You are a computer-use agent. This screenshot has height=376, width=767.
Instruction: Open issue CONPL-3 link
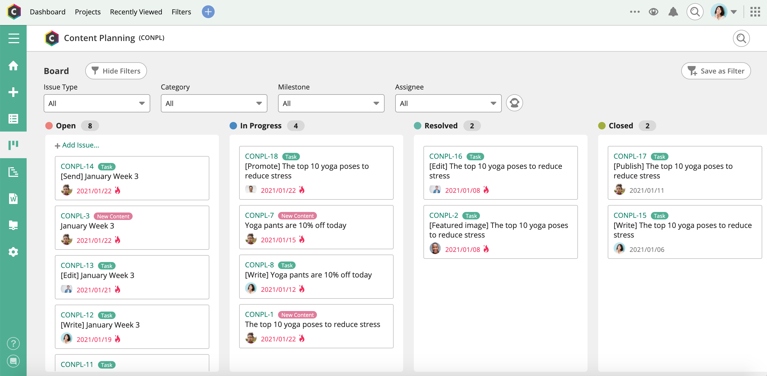point(75,216)
